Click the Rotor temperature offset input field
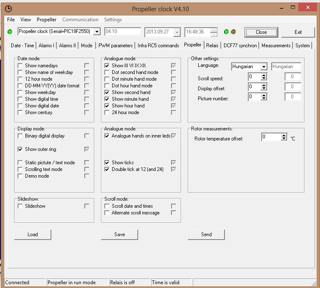The image size is (320, 288). click(271, 137)
